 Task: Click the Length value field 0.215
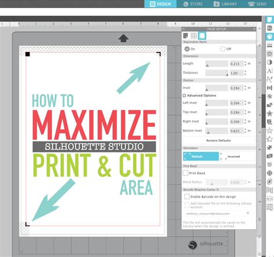236,64
